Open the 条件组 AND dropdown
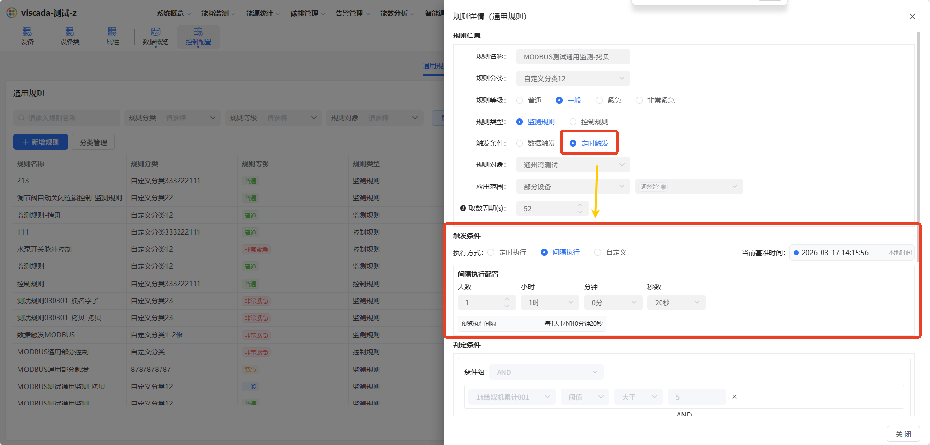The width and height of the screenshot is (930, 445). point(546,372)
